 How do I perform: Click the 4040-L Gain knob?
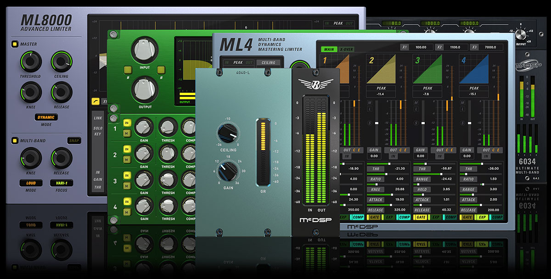click(228, 171)
